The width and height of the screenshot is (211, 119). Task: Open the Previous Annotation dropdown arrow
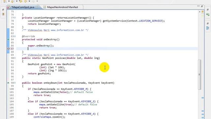click(x=17, y=1)
